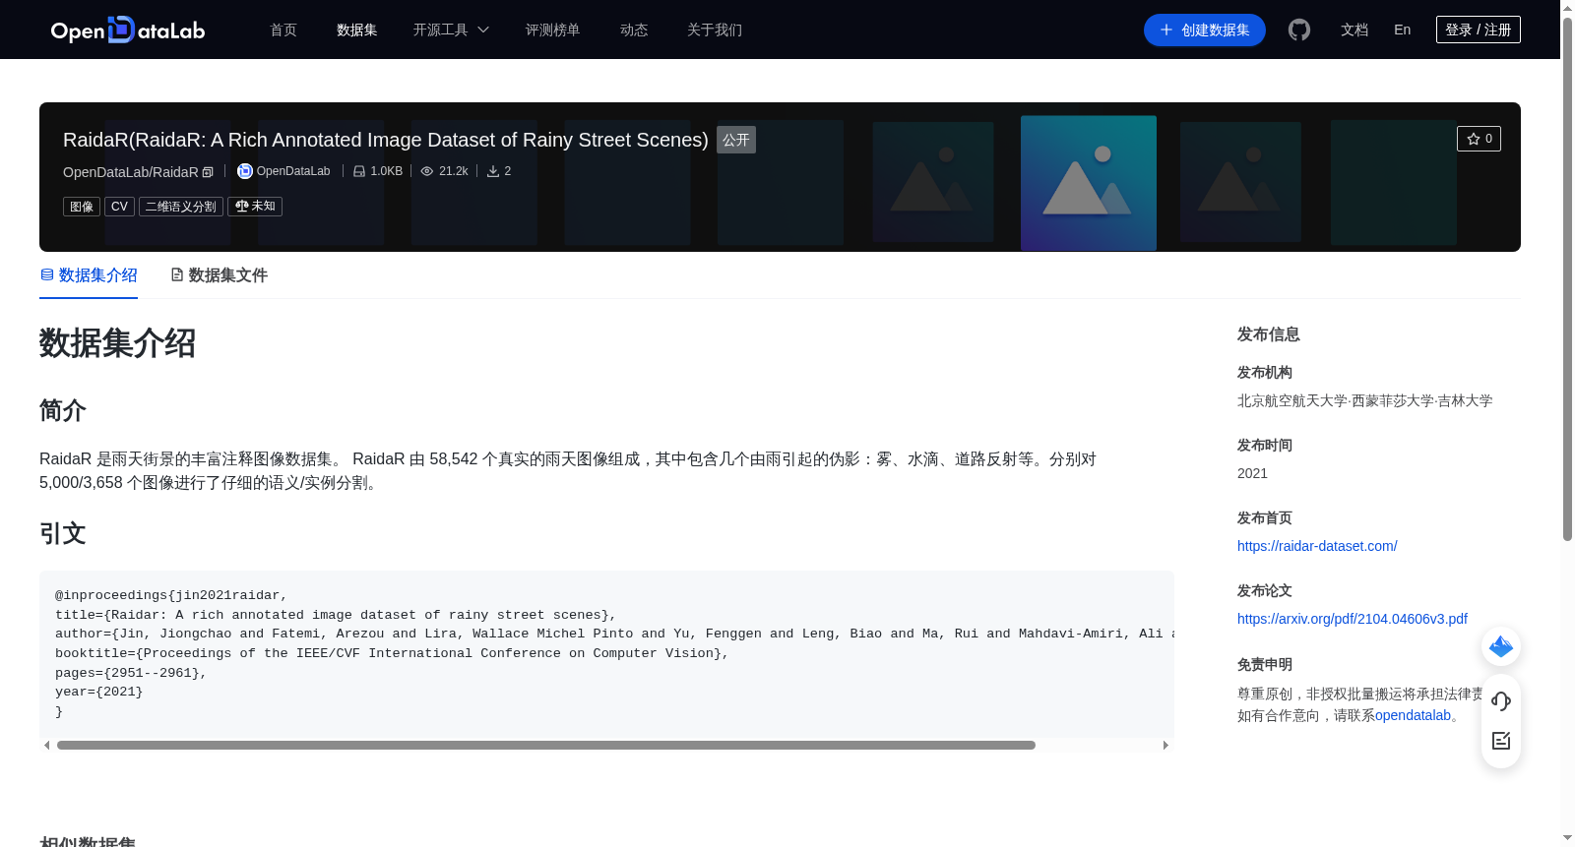The height and width of the screenshot is (847, 1575).
Task: Open the customer service headset icon
Action: tap(1501, 701)
